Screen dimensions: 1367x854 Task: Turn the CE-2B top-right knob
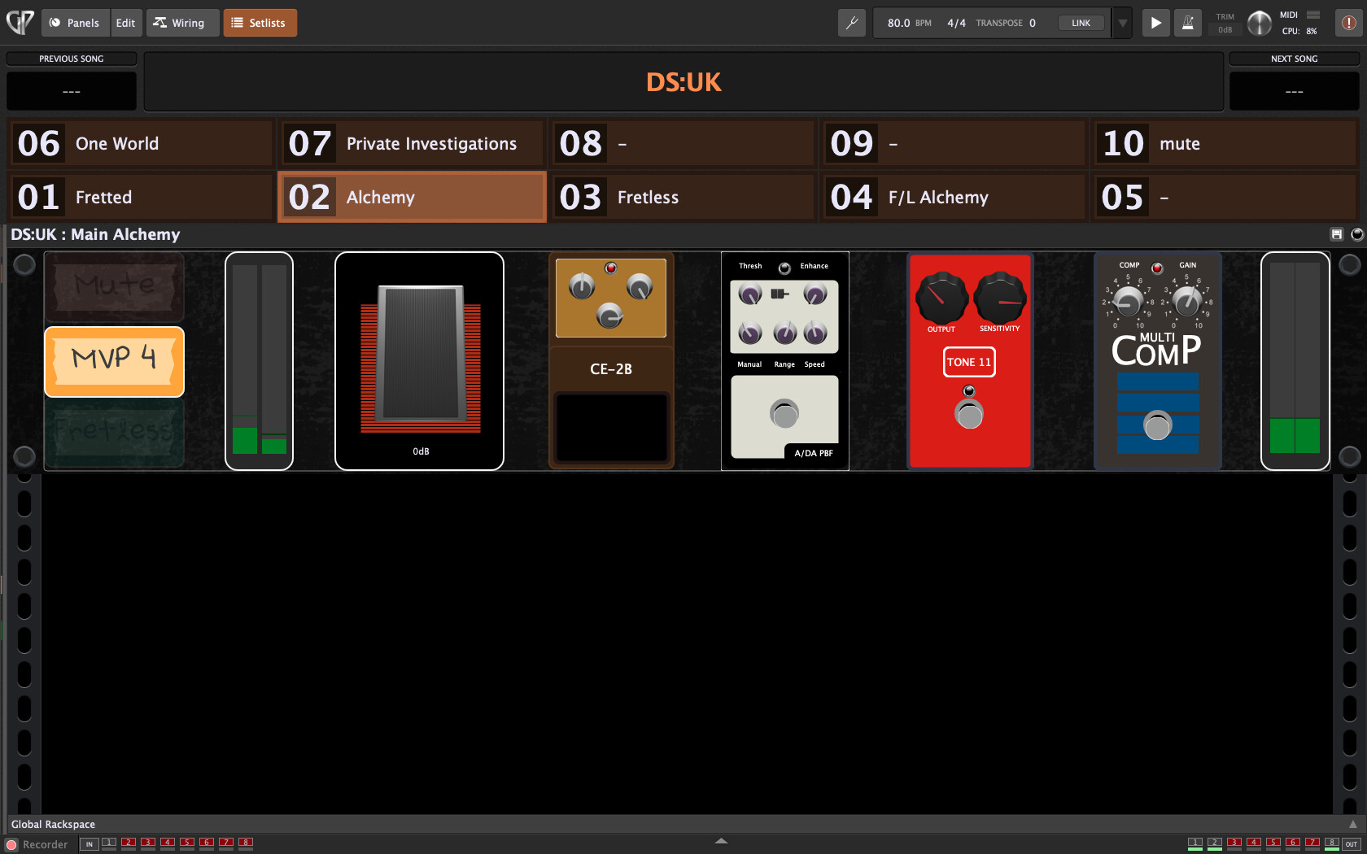[x=640, y=286]
